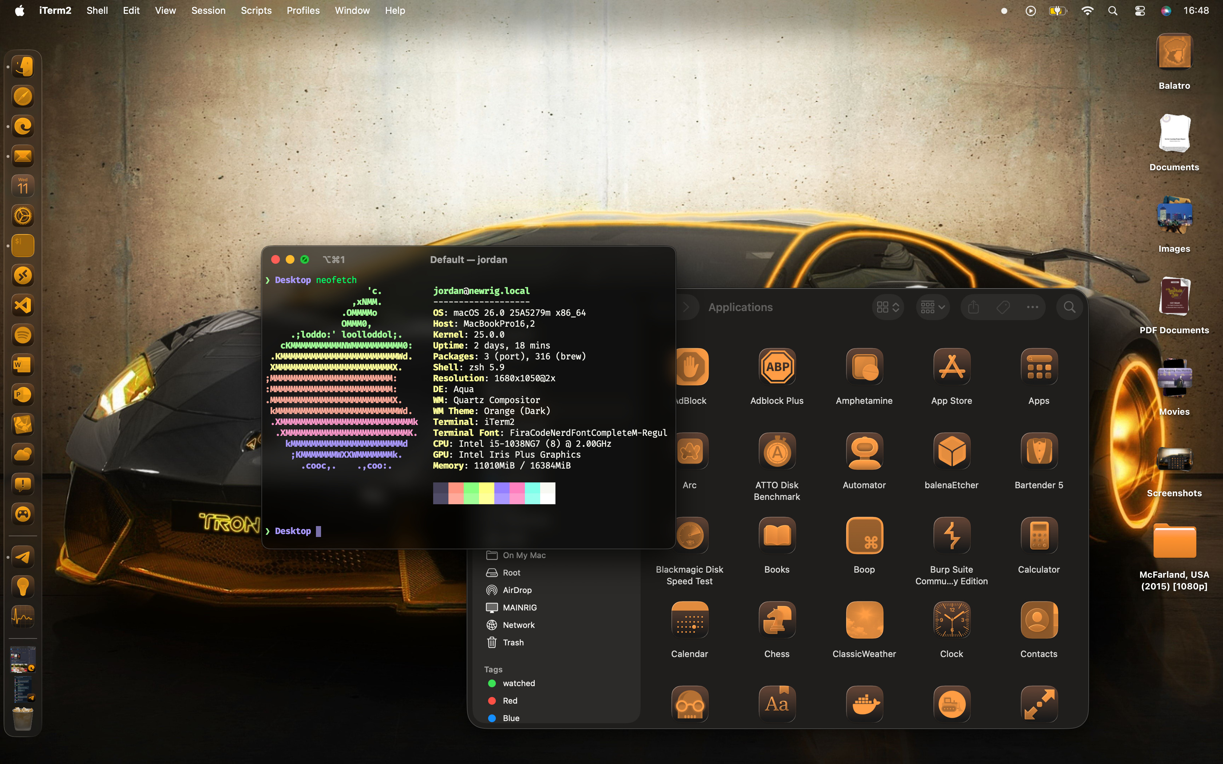
Task: Click the iTerm icon in Dock
Action: (x=23, y=246)
